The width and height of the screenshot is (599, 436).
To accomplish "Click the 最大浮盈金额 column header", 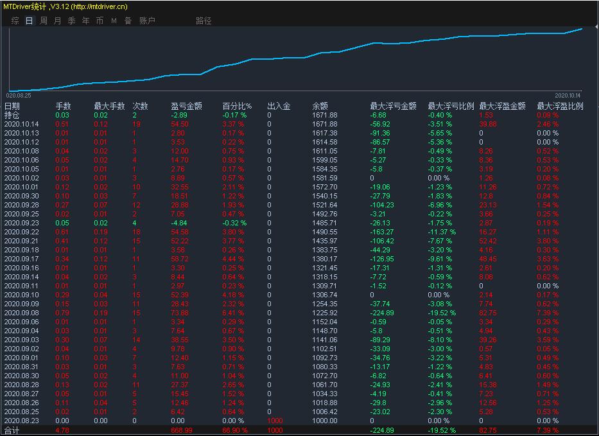I will click(502, 106).
